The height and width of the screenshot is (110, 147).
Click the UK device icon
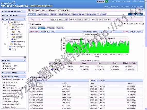point(12,39)
